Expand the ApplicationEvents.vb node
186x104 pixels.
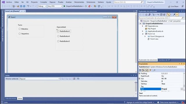(143, 31)
